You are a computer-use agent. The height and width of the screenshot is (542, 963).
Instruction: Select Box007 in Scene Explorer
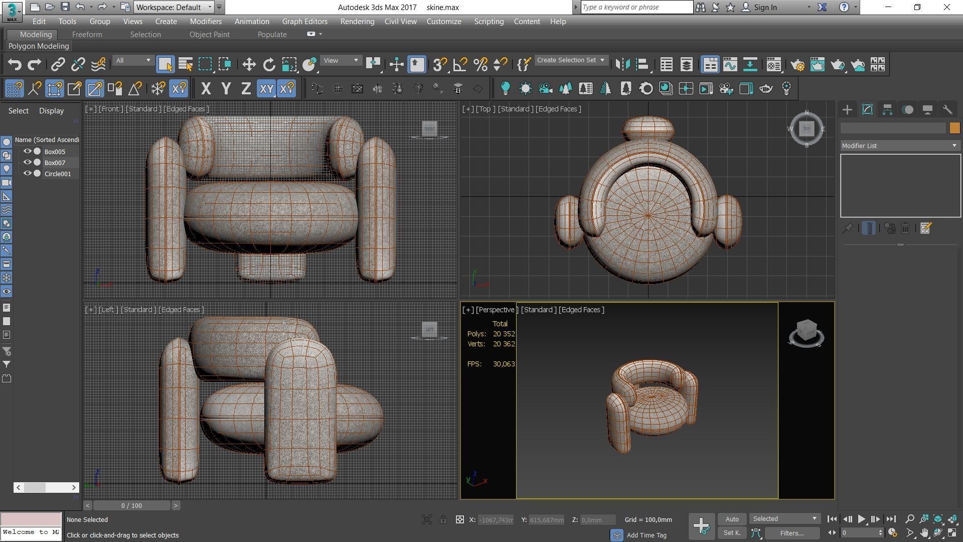click(55, 163)
